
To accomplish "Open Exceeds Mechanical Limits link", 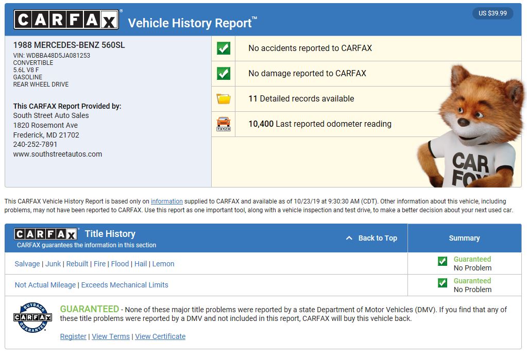I will (x=125, y=285).
